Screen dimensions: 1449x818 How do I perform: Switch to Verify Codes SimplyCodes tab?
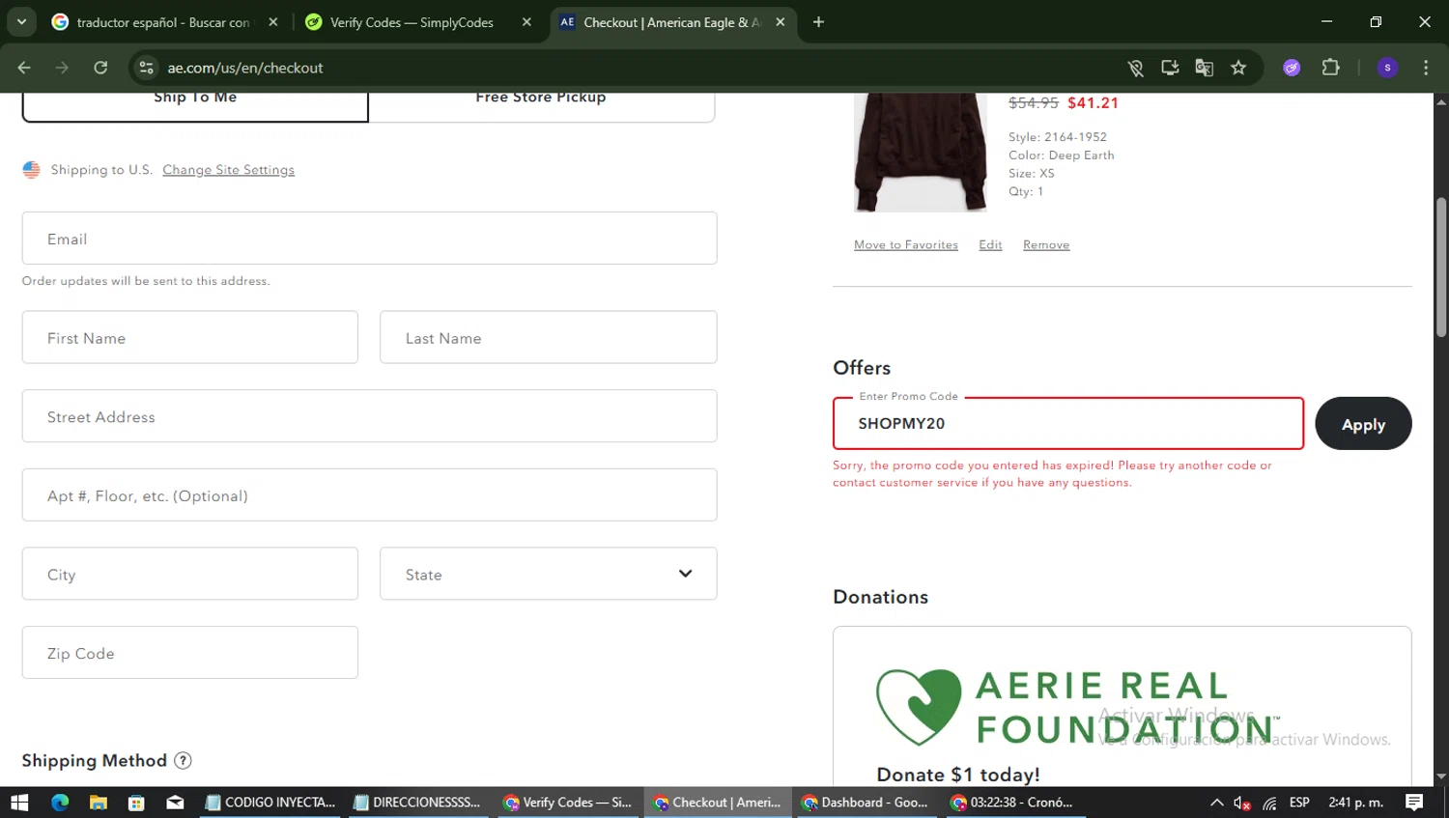[412, 21]
